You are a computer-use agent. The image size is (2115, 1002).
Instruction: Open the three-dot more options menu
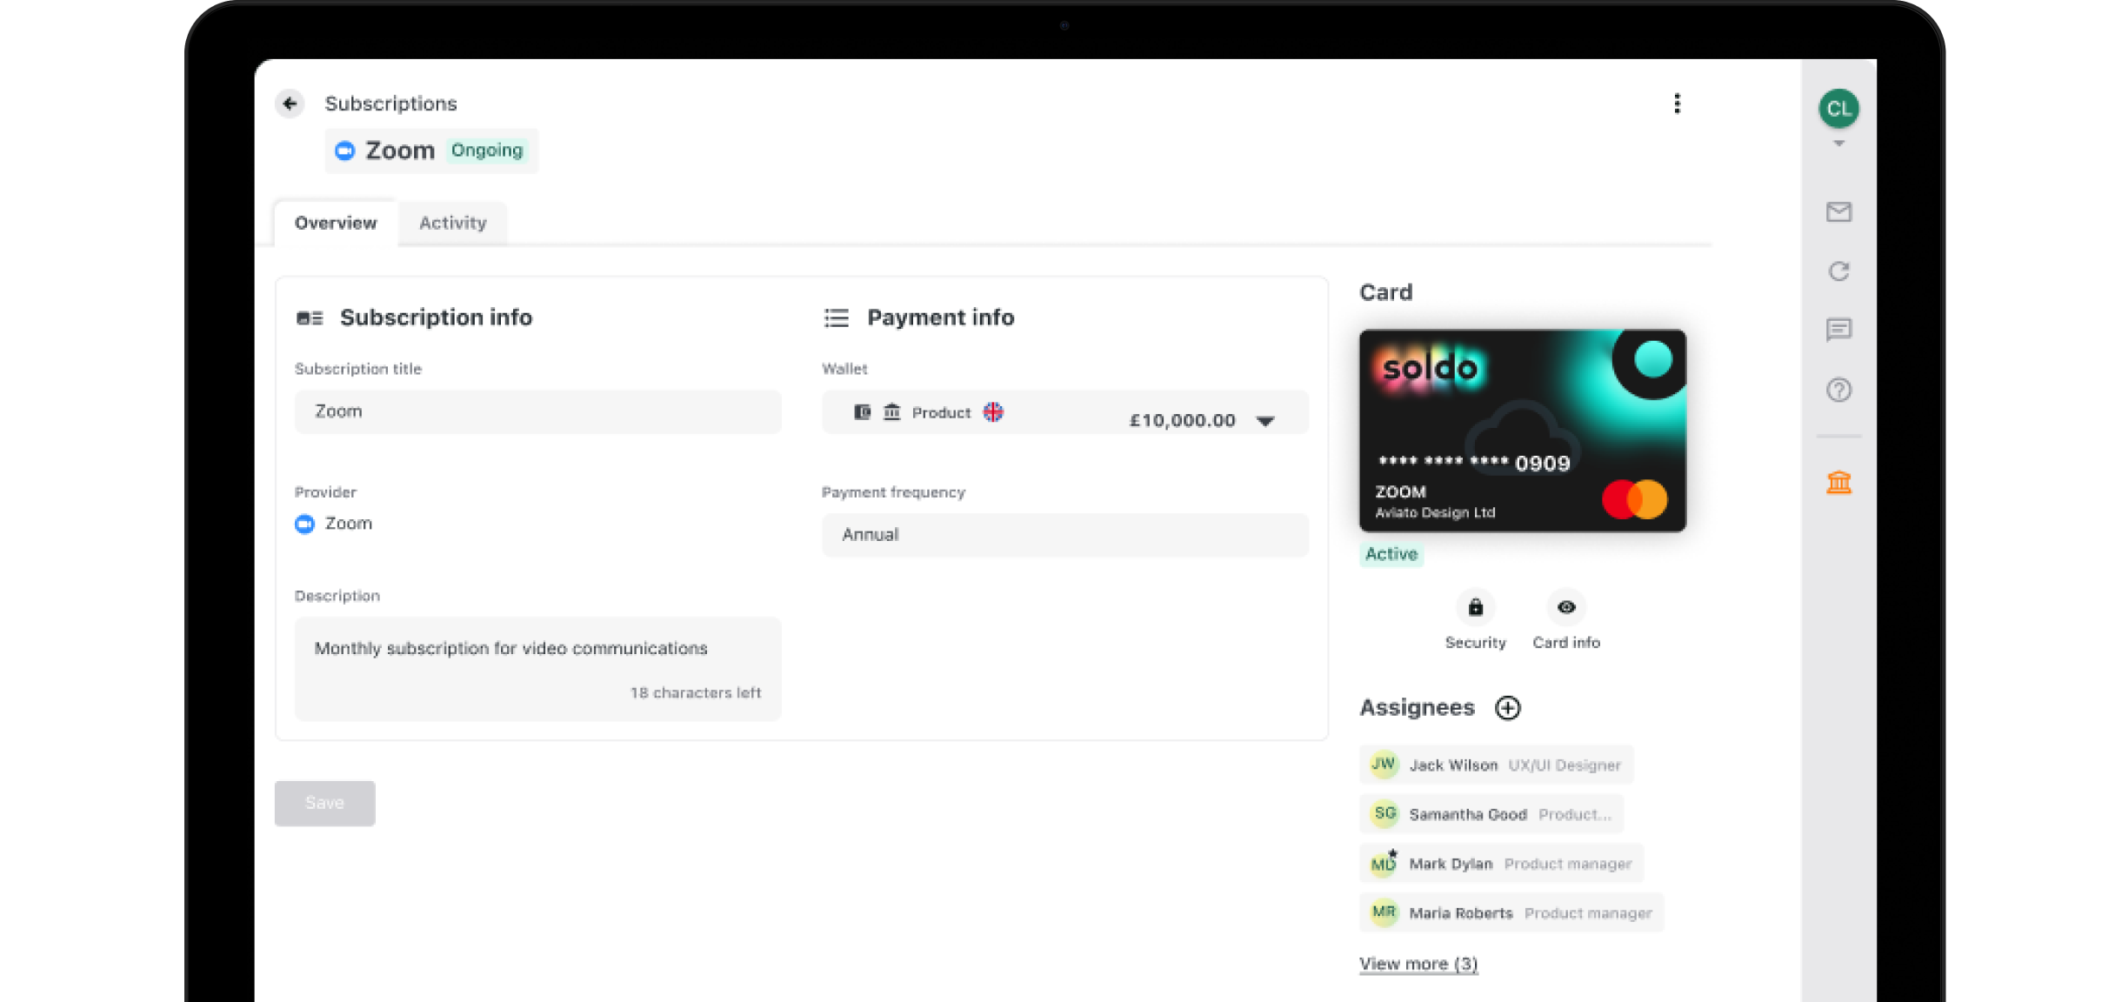tap(1677, 104)
